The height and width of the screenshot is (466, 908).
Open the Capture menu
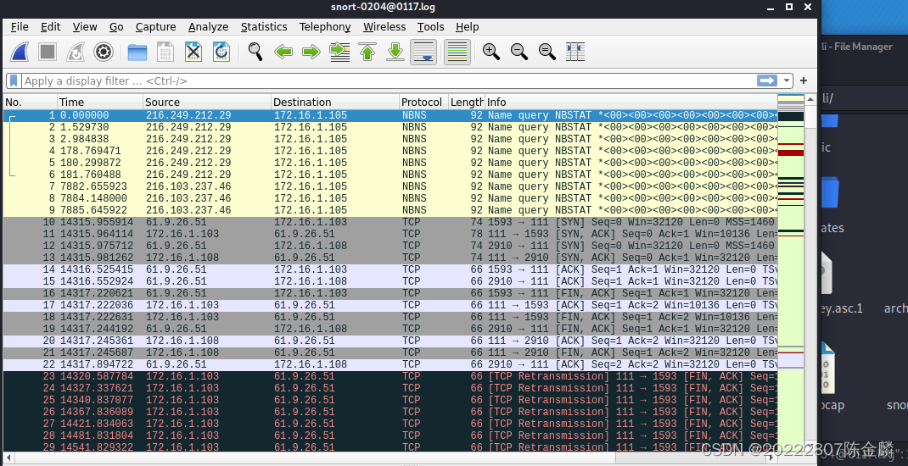[x=156, y=26]
